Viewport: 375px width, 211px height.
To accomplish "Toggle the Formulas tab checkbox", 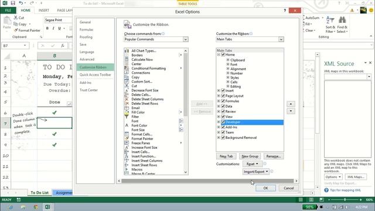I will tap(223, 101).
